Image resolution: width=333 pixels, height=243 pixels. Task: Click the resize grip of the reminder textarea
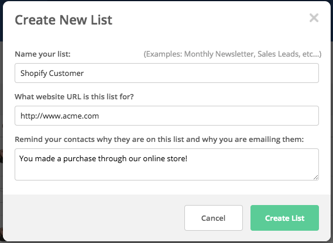pos(316,178)
